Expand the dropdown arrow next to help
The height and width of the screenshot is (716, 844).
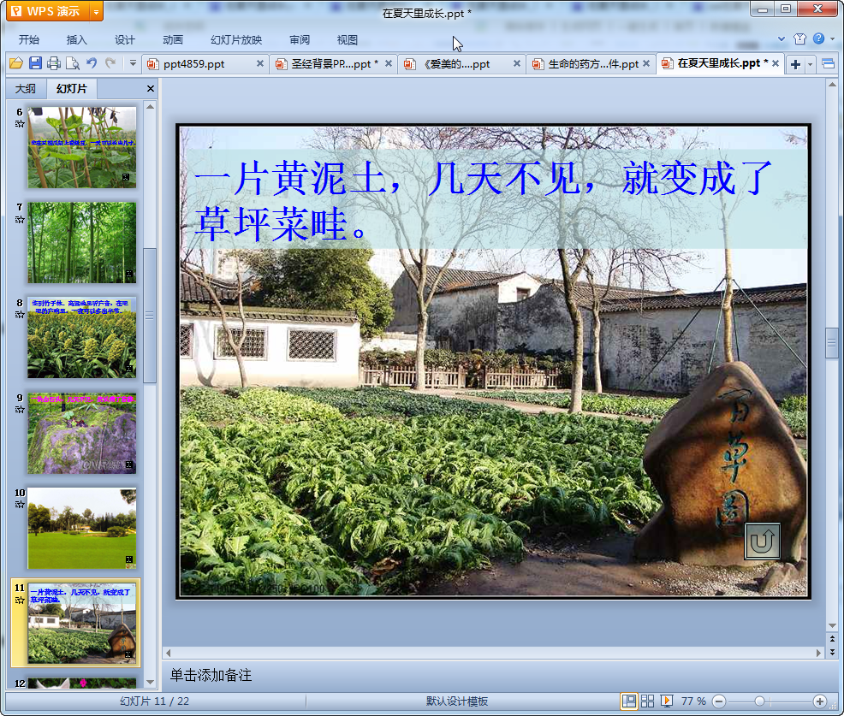832,38
